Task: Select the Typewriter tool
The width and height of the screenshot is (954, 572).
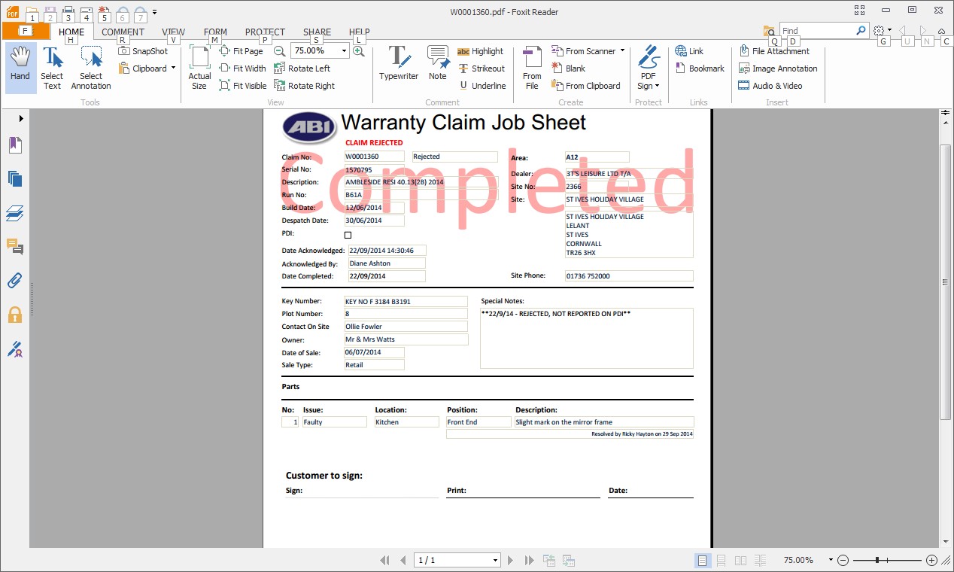Action: tap(399, 64)
